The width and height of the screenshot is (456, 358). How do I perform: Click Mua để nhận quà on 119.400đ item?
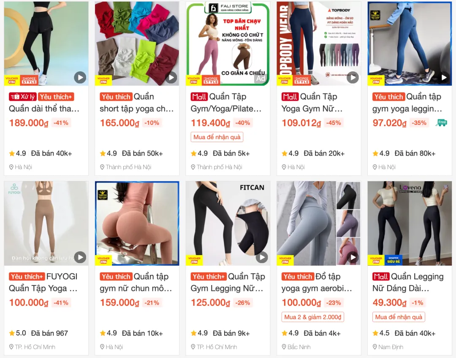tap(217, 137)
